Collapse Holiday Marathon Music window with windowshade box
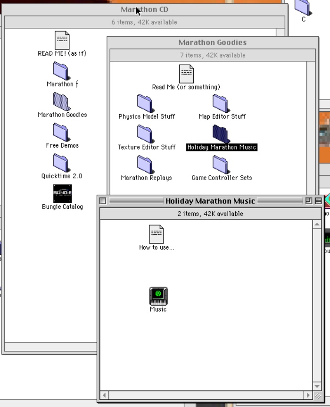Viewport: 330px width, 407px height. tap(318, 201)
